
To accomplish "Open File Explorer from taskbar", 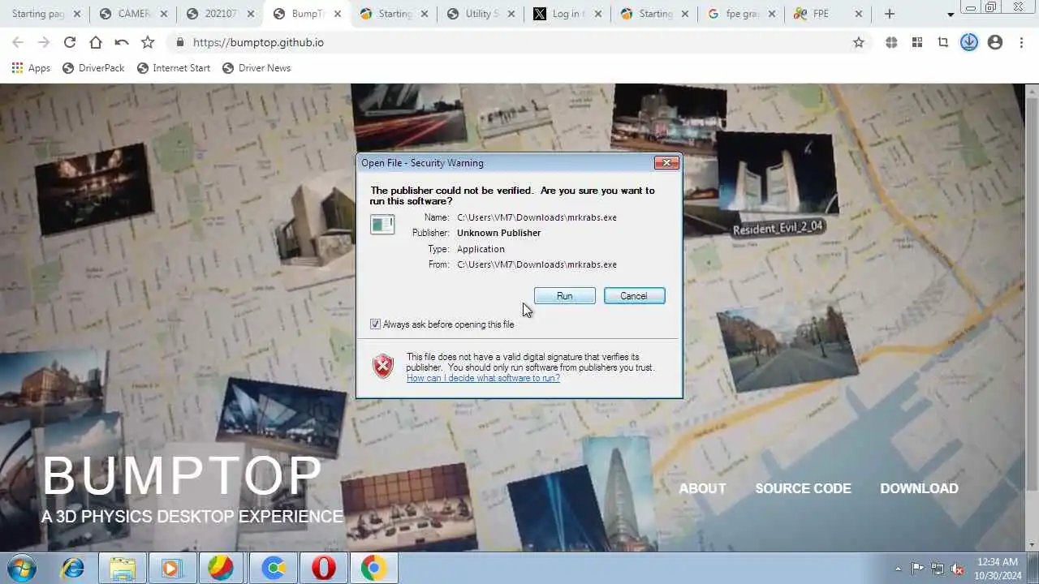I will [x=123, y=569].
